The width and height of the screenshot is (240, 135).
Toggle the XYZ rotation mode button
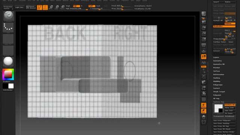click(204, 67)
